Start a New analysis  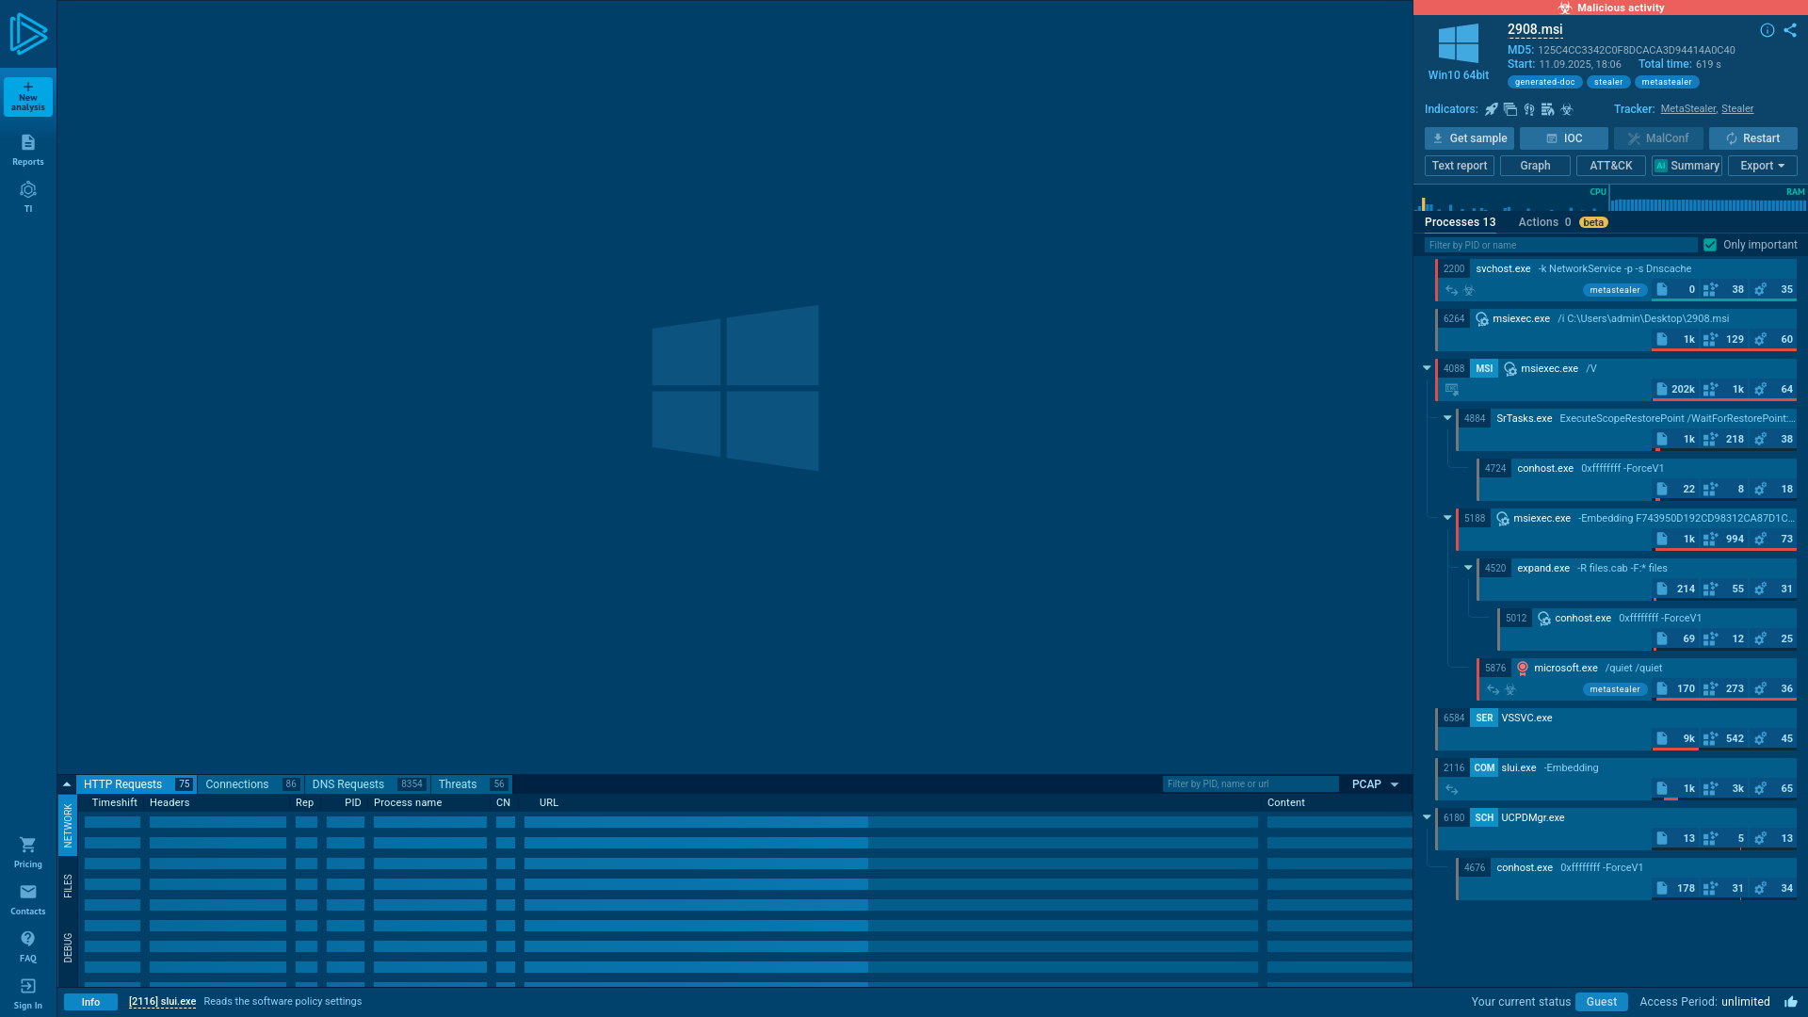[28, 96]
